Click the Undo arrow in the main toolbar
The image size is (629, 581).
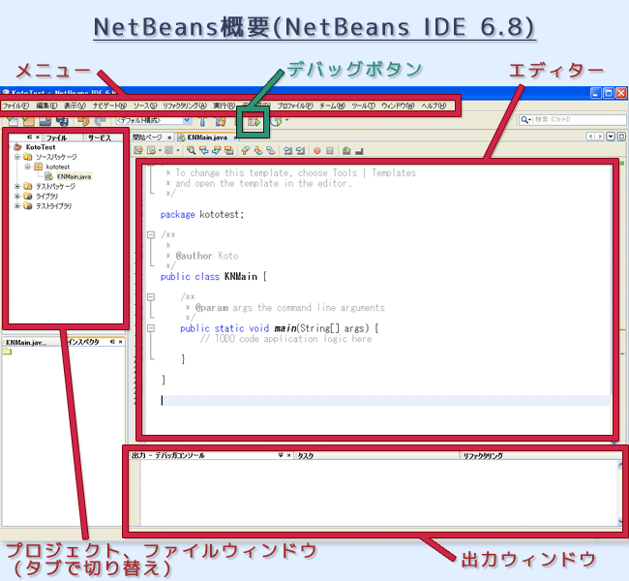81,121
